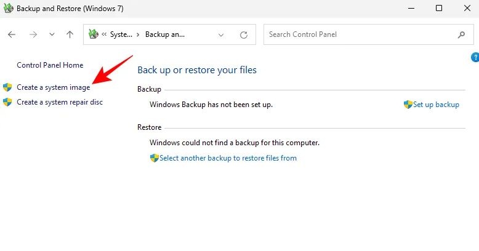Select another backup to restore files from
Image resolution: width=479 pixels, height=251 pixels.
click(x=228, y=158)
